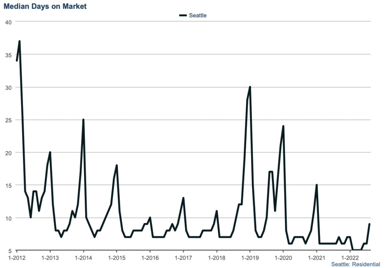Screen dimensions: 386x268
Task: Select the 15 y-axis value label
Action: 8,185
